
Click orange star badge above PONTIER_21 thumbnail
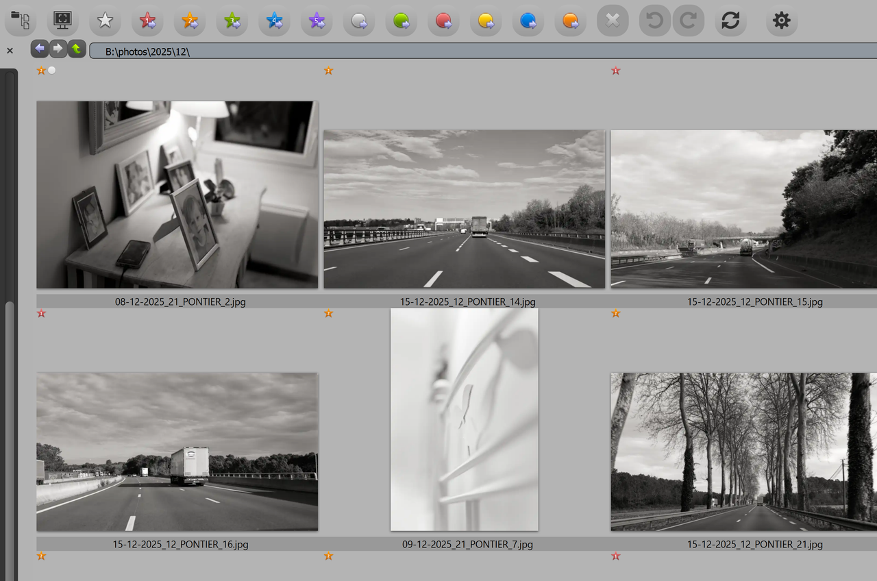click(615, 313)
